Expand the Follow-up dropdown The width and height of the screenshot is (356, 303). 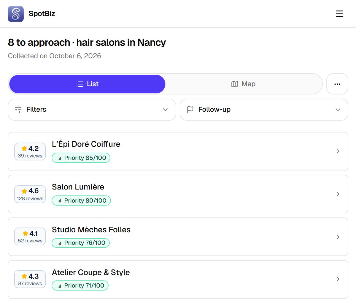[x=264, y=110]
